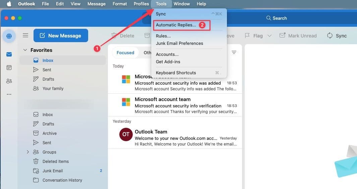Open the Rules menu entry

click(x=163, y=36)
